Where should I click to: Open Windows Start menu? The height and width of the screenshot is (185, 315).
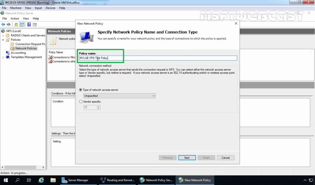pyautogui.click(x=6, y=180)
